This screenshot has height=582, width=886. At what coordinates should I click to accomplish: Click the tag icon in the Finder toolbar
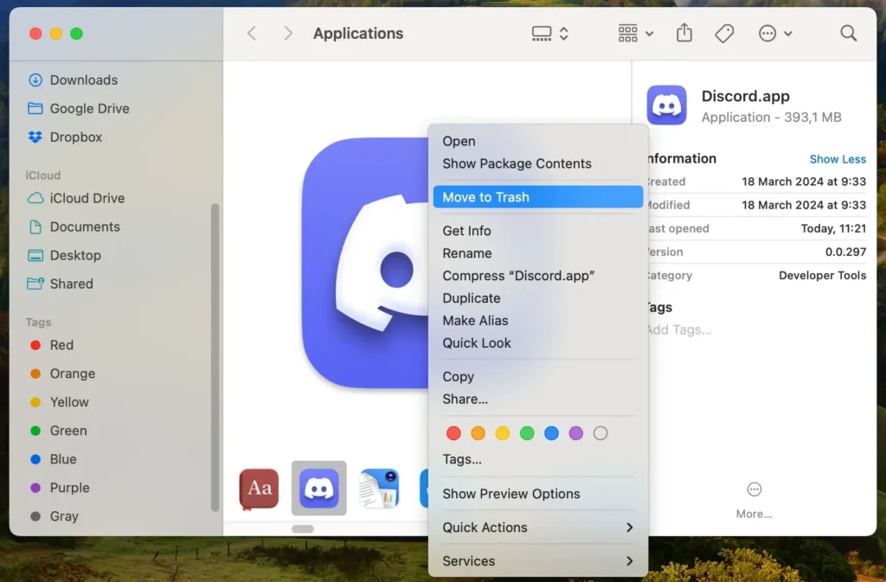[724, 34]
